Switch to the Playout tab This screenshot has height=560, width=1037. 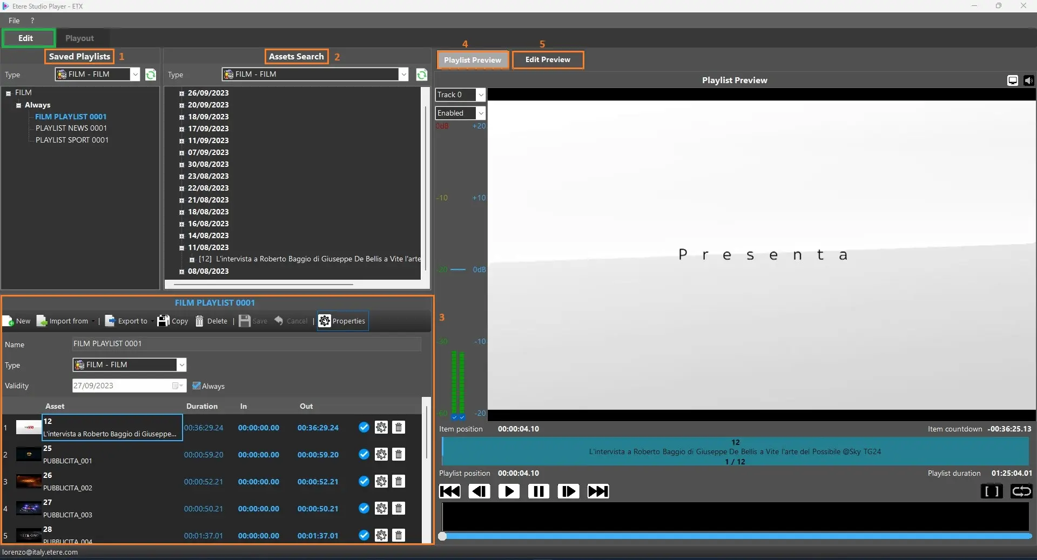(x=79, y=38)
